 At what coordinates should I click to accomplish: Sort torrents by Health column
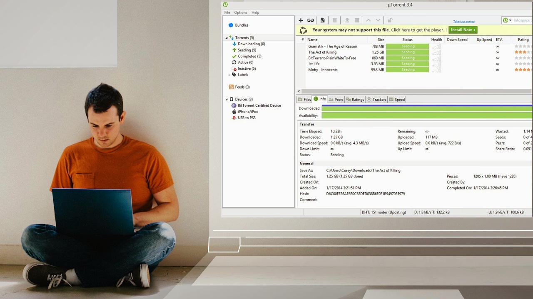pos(437,40)
